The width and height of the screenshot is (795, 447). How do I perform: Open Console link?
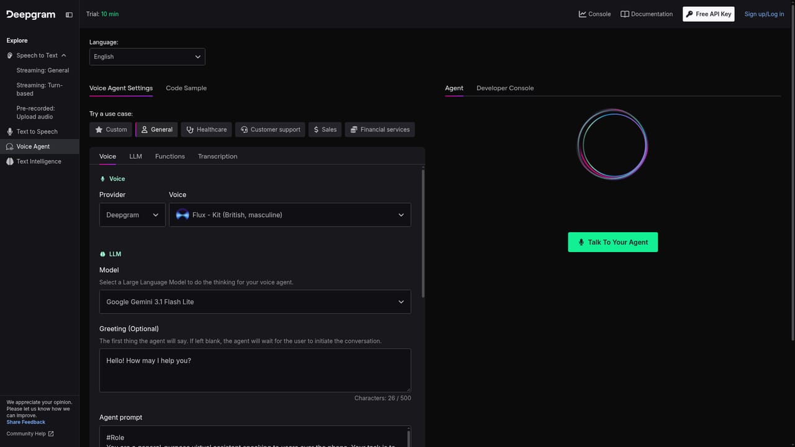595,14
